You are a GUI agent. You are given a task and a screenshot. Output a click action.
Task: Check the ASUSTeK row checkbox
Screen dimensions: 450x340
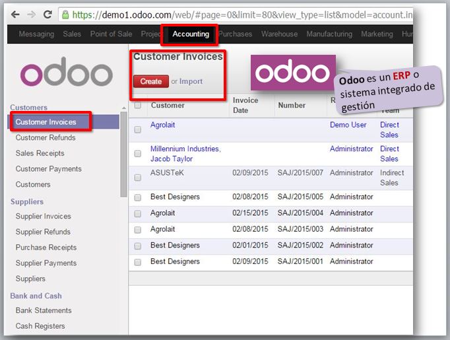coord(138,178)
